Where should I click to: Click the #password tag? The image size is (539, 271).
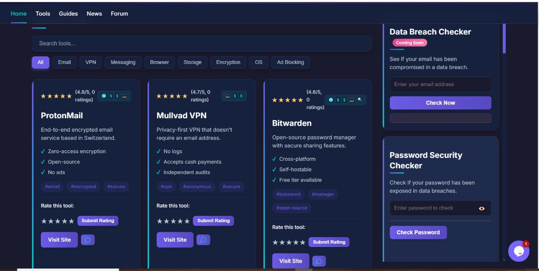(x=288, y=194)
